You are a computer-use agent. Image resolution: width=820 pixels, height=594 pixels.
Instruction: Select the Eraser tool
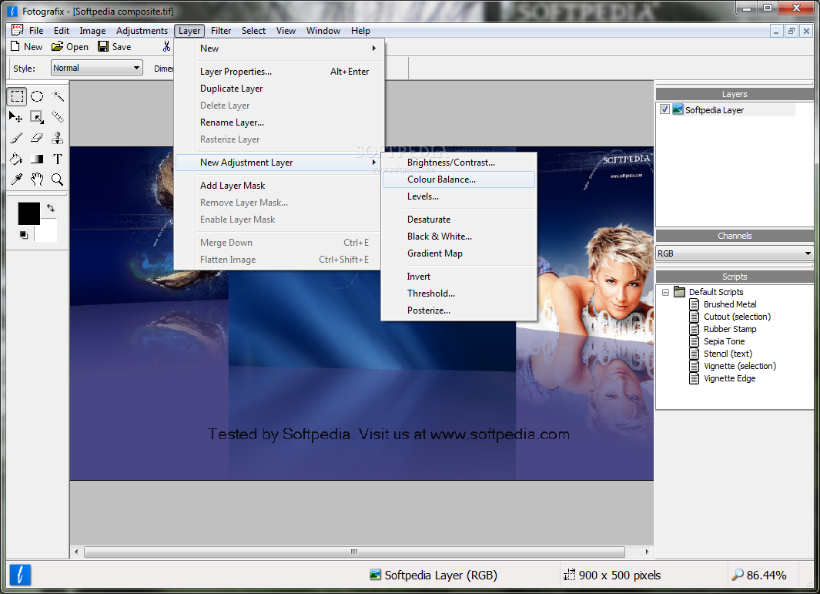tap(37, 138)
